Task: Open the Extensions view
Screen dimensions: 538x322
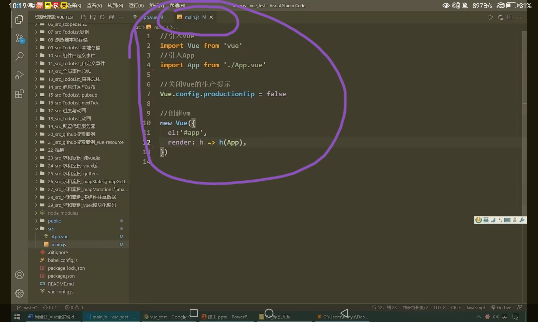Action: click(x=19, y=94)
